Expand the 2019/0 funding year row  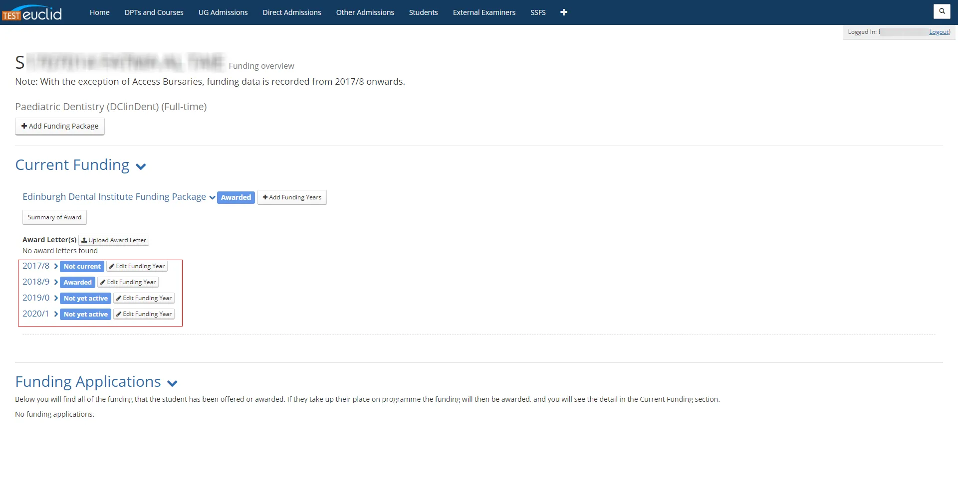pyautogui.click(x=56, y=299)
